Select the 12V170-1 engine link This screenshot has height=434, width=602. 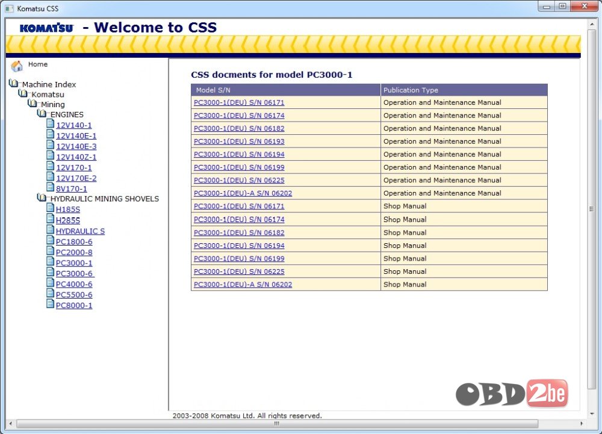coord(73,168)
